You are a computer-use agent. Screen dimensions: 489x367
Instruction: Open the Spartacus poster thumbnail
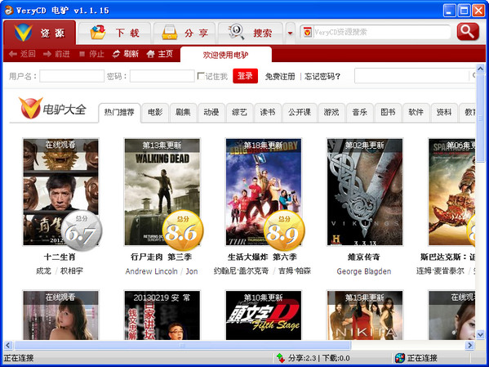click(451, 192)
